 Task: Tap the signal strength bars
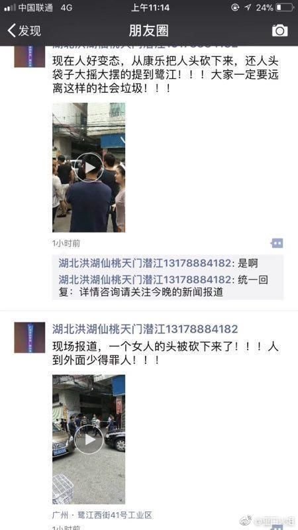click(10, 7)
